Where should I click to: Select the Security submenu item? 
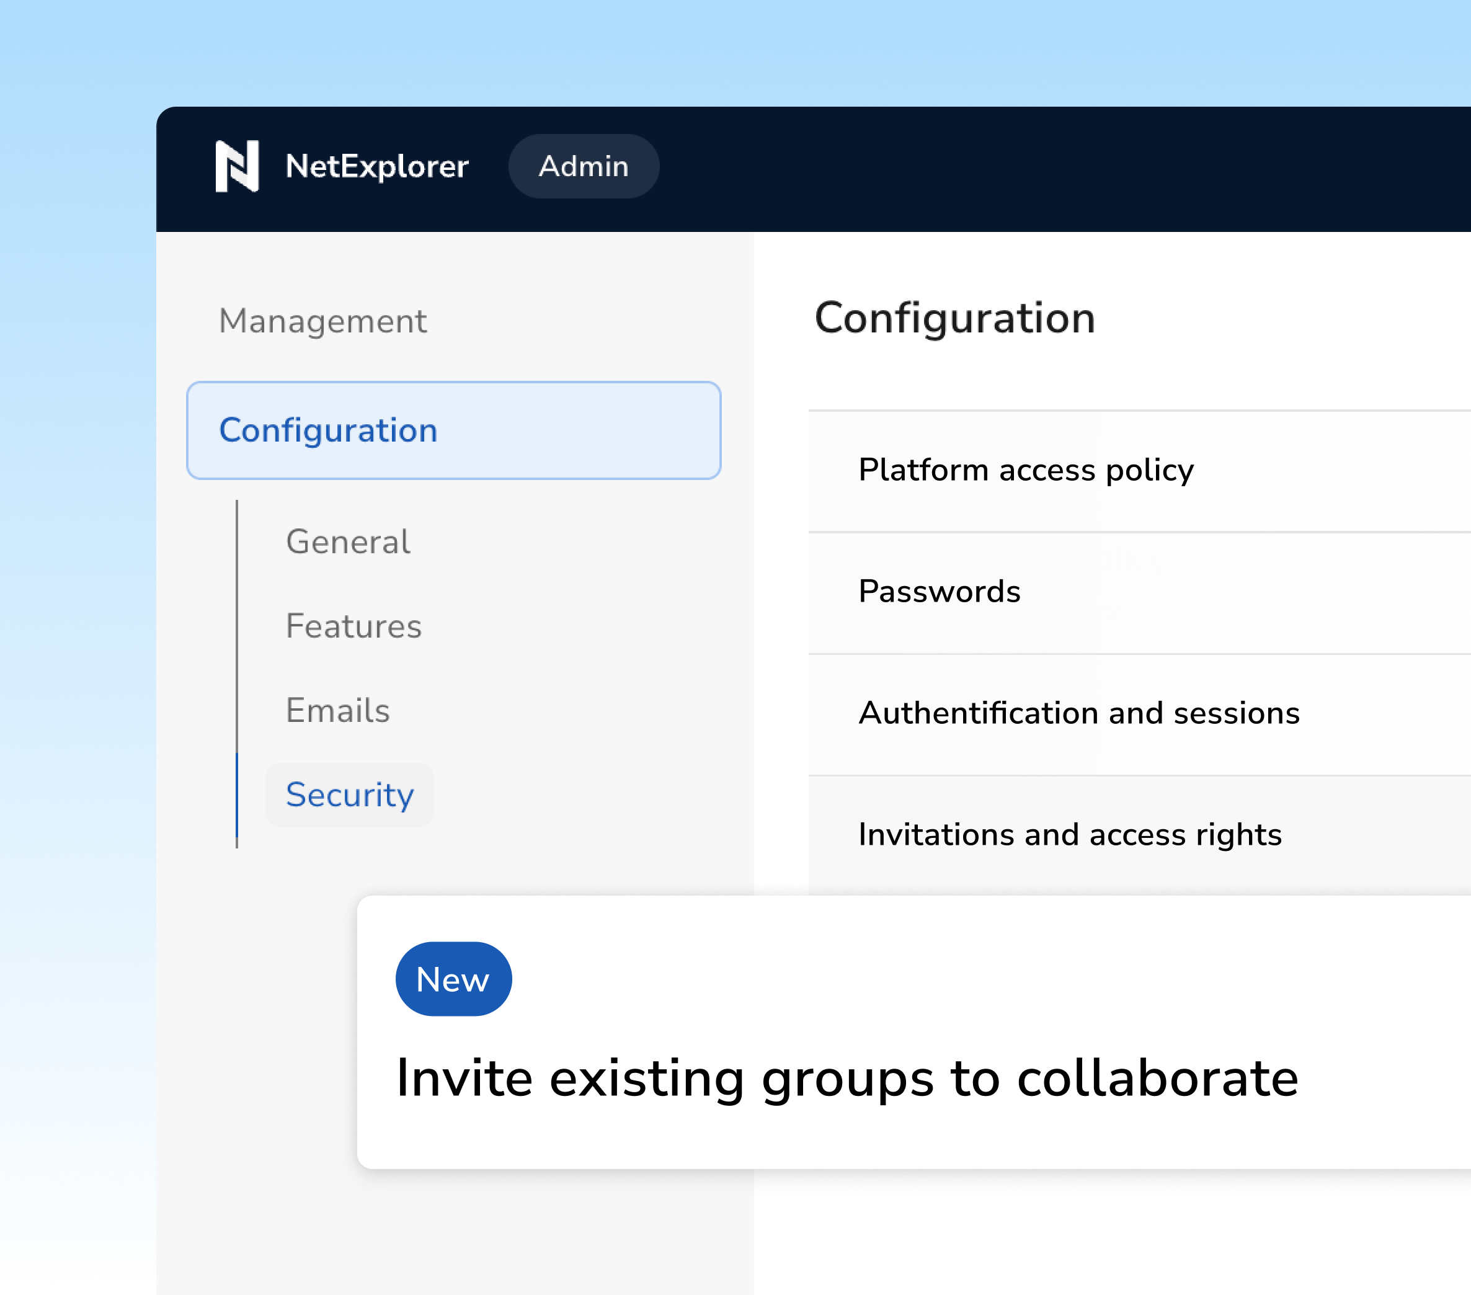click(350, 794)
